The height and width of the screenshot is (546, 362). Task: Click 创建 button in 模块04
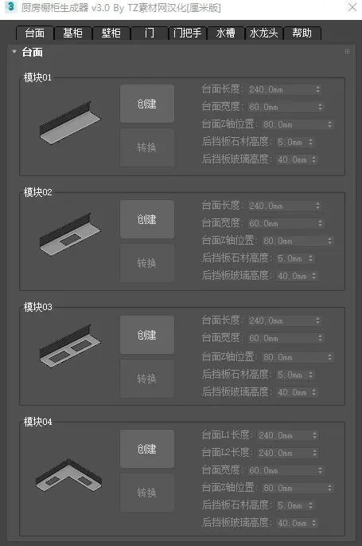(147, 449)
